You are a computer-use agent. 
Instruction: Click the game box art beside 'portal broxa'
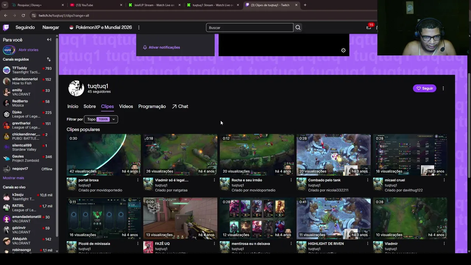pyautogui.click(x=71, y=184)
